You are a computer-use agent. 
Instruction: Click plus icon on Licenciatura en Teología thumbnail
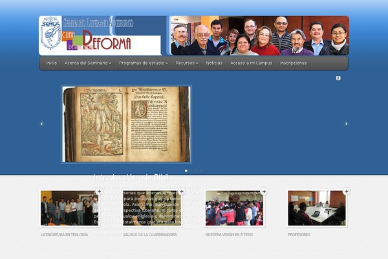point(99,192)
